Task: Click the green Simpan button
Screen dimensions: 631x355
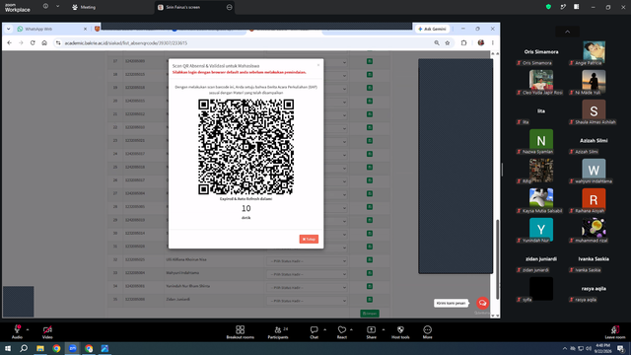Action: (x=370, y=314)
